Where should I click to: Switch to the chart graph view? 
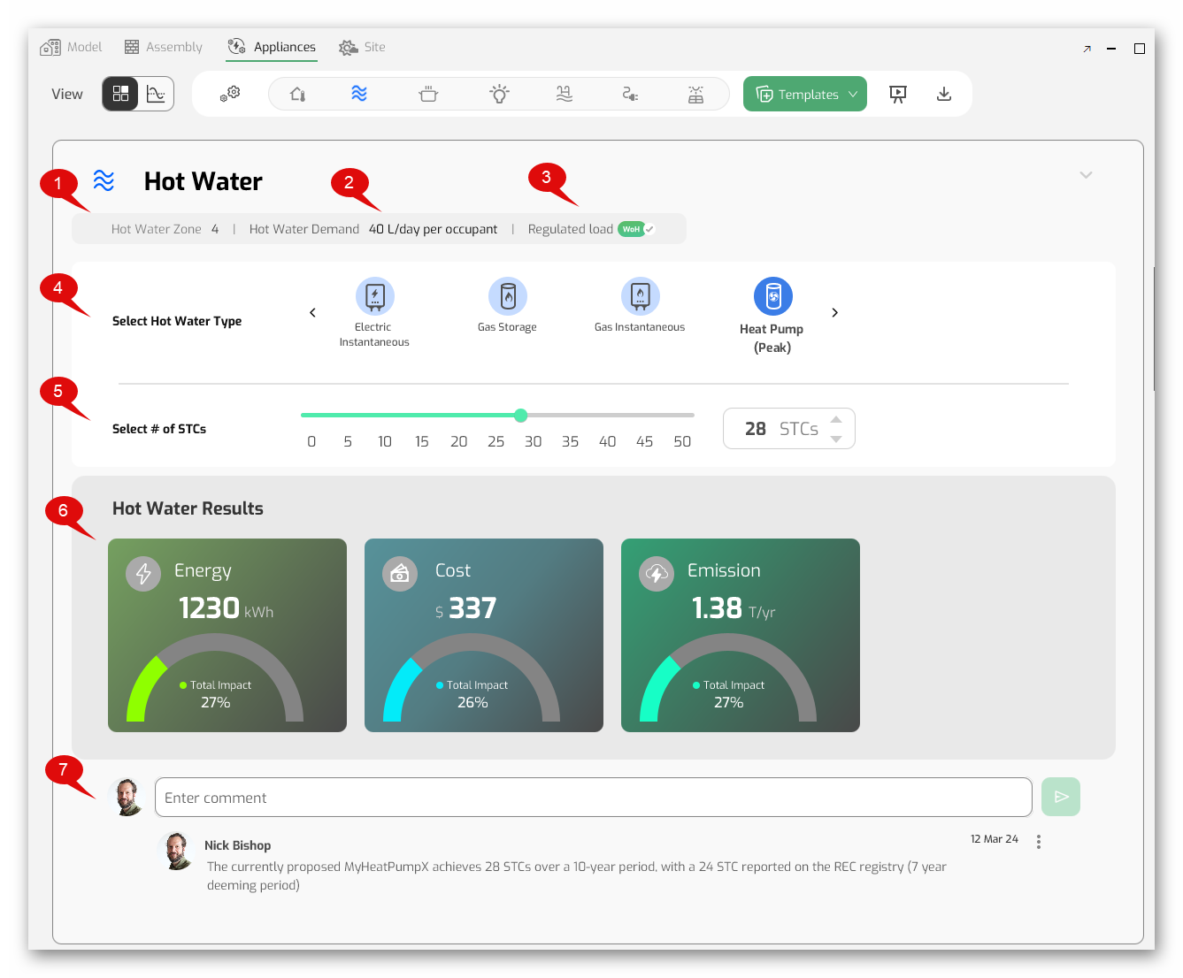click(156, 94)
